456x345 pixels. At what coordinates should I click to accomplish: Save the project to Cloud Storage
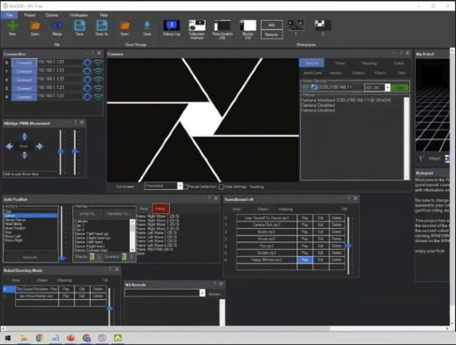(x=147, y=26)
